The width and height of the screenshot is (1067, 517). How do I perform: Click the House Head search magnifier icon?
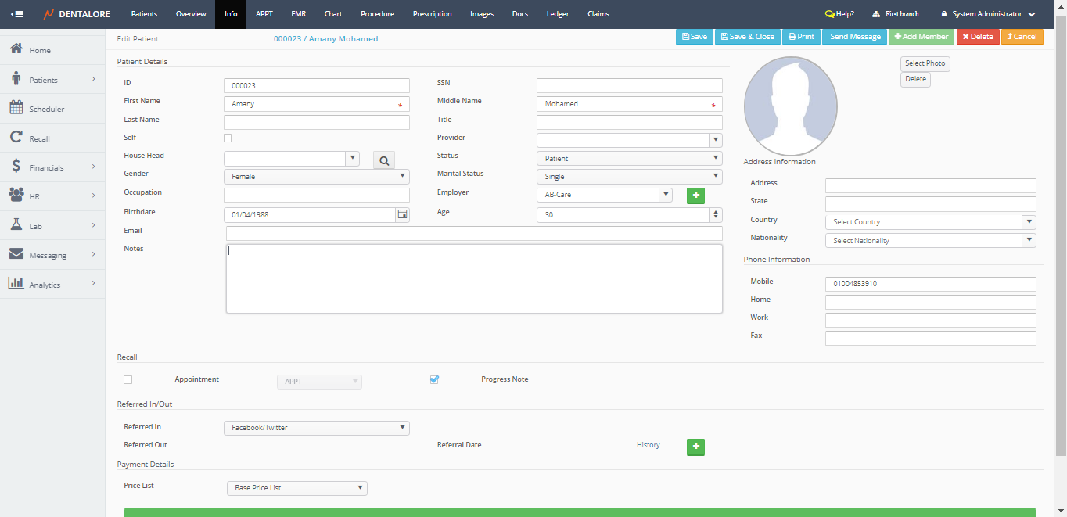click(383, 160)
